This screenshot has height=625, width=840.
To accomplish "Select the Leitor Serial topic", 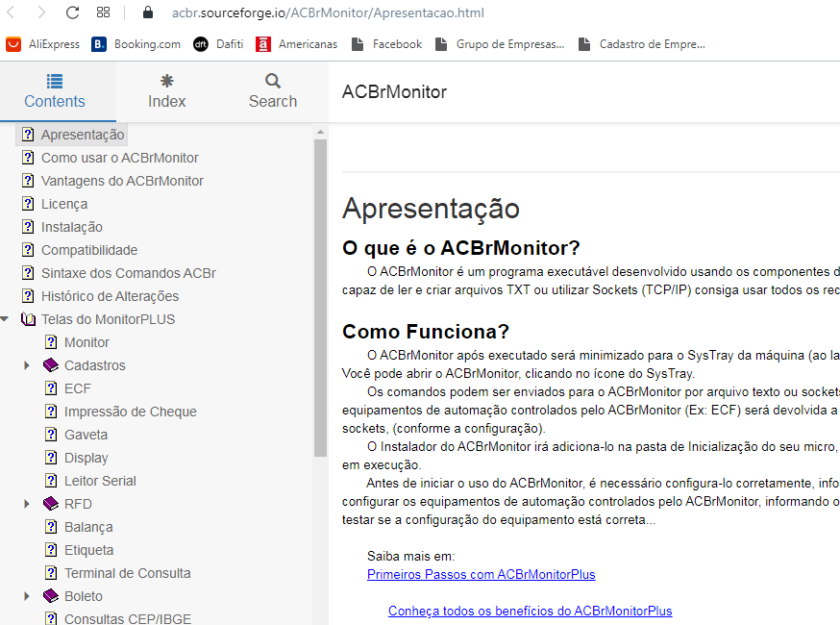I will (100, 481).
